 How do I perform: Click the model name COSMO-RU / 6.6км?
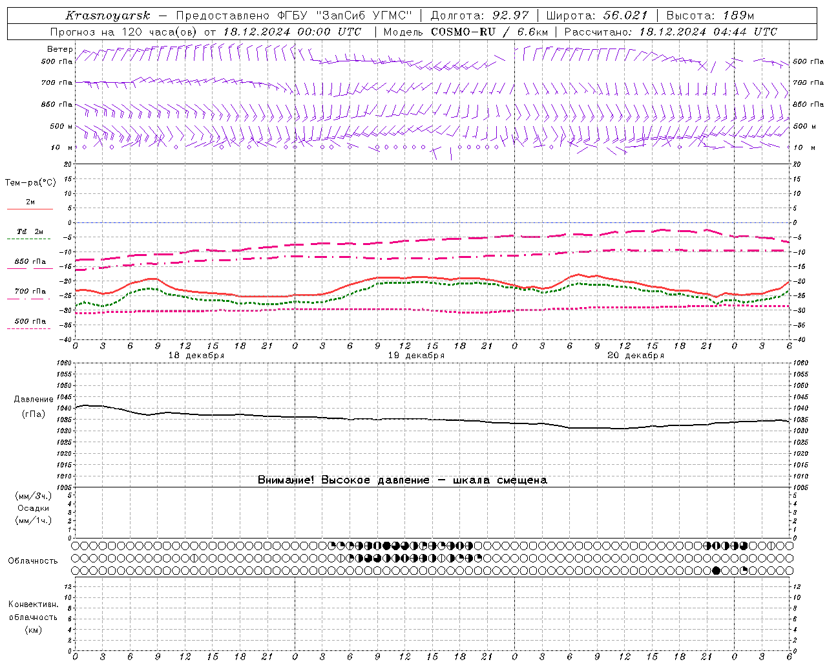coord(489,32)
